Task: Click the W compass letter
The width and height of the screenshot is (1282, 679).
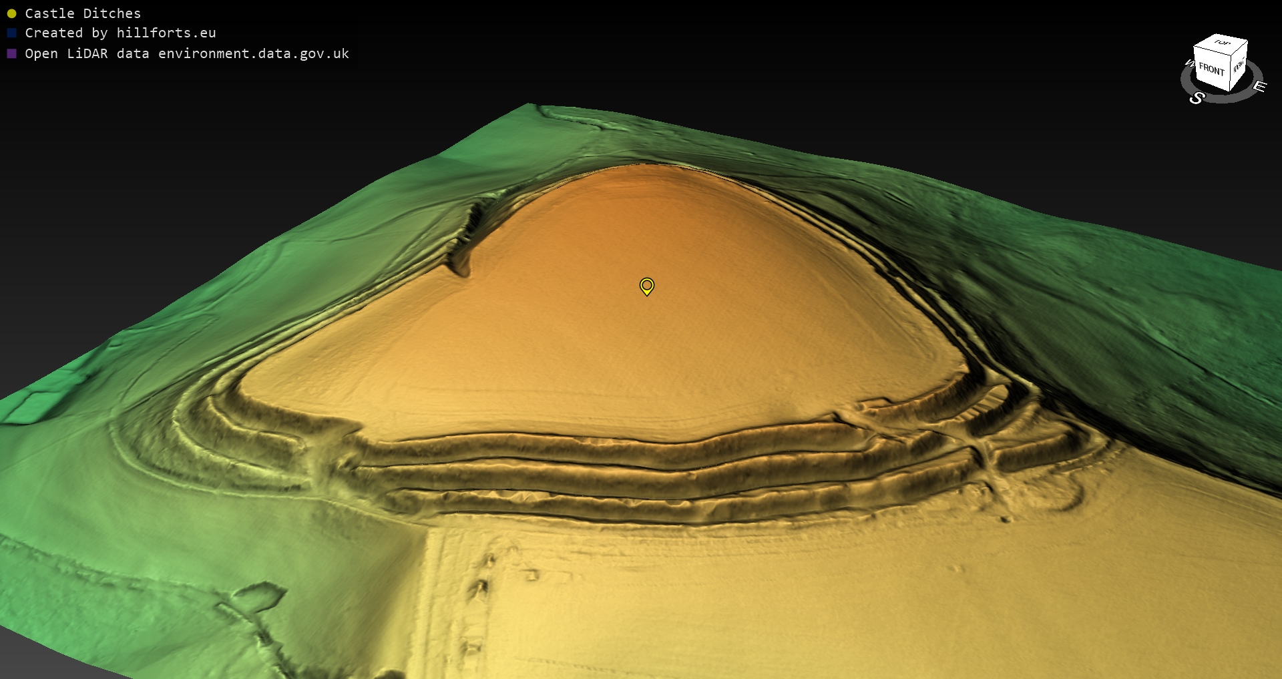Action: 1189,63
